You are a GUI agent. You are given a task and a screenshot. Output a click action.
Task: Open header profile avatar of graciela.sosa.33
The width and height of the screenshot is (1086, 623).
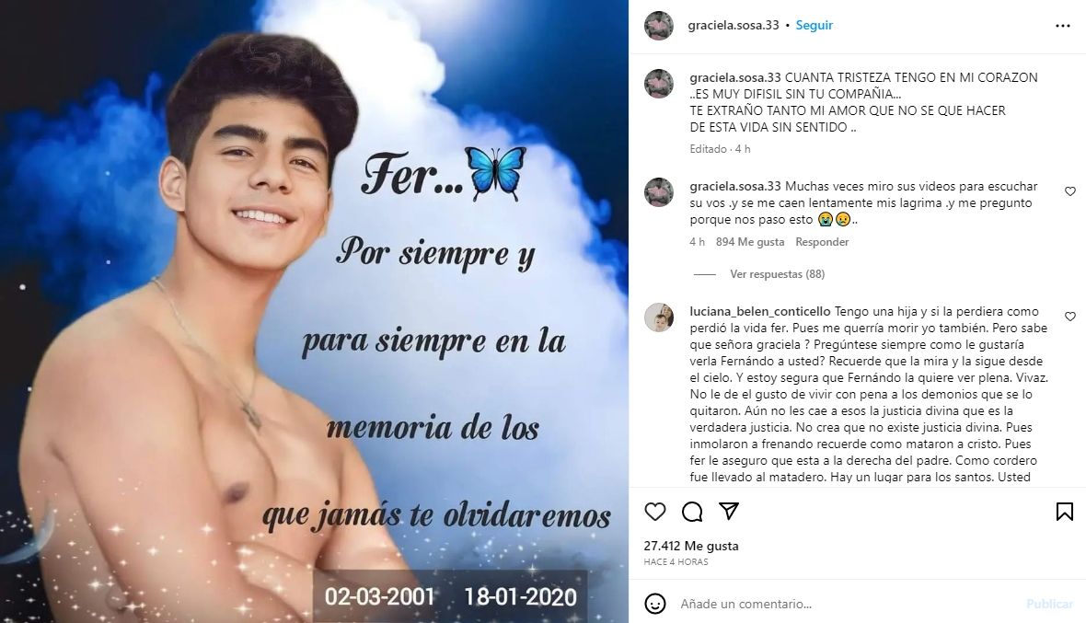pos(659,26)
